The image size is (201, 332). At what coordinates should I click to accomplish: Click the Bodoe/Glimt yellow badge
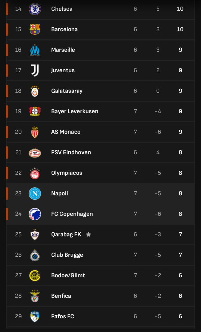[x=35, y=275]
